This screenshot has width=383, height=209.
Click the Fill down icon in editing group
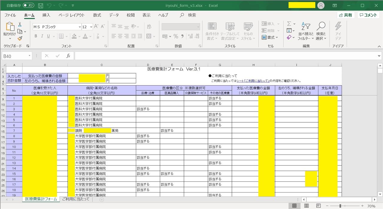tap(289, 30)
